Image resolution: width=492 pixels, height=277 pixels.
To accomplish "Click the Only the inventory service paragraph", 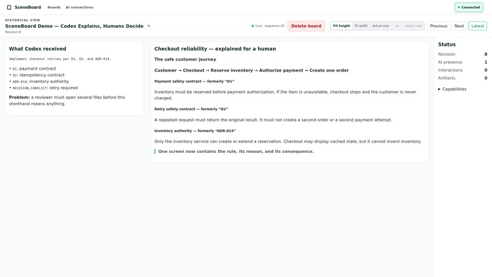I will point(288,141).
